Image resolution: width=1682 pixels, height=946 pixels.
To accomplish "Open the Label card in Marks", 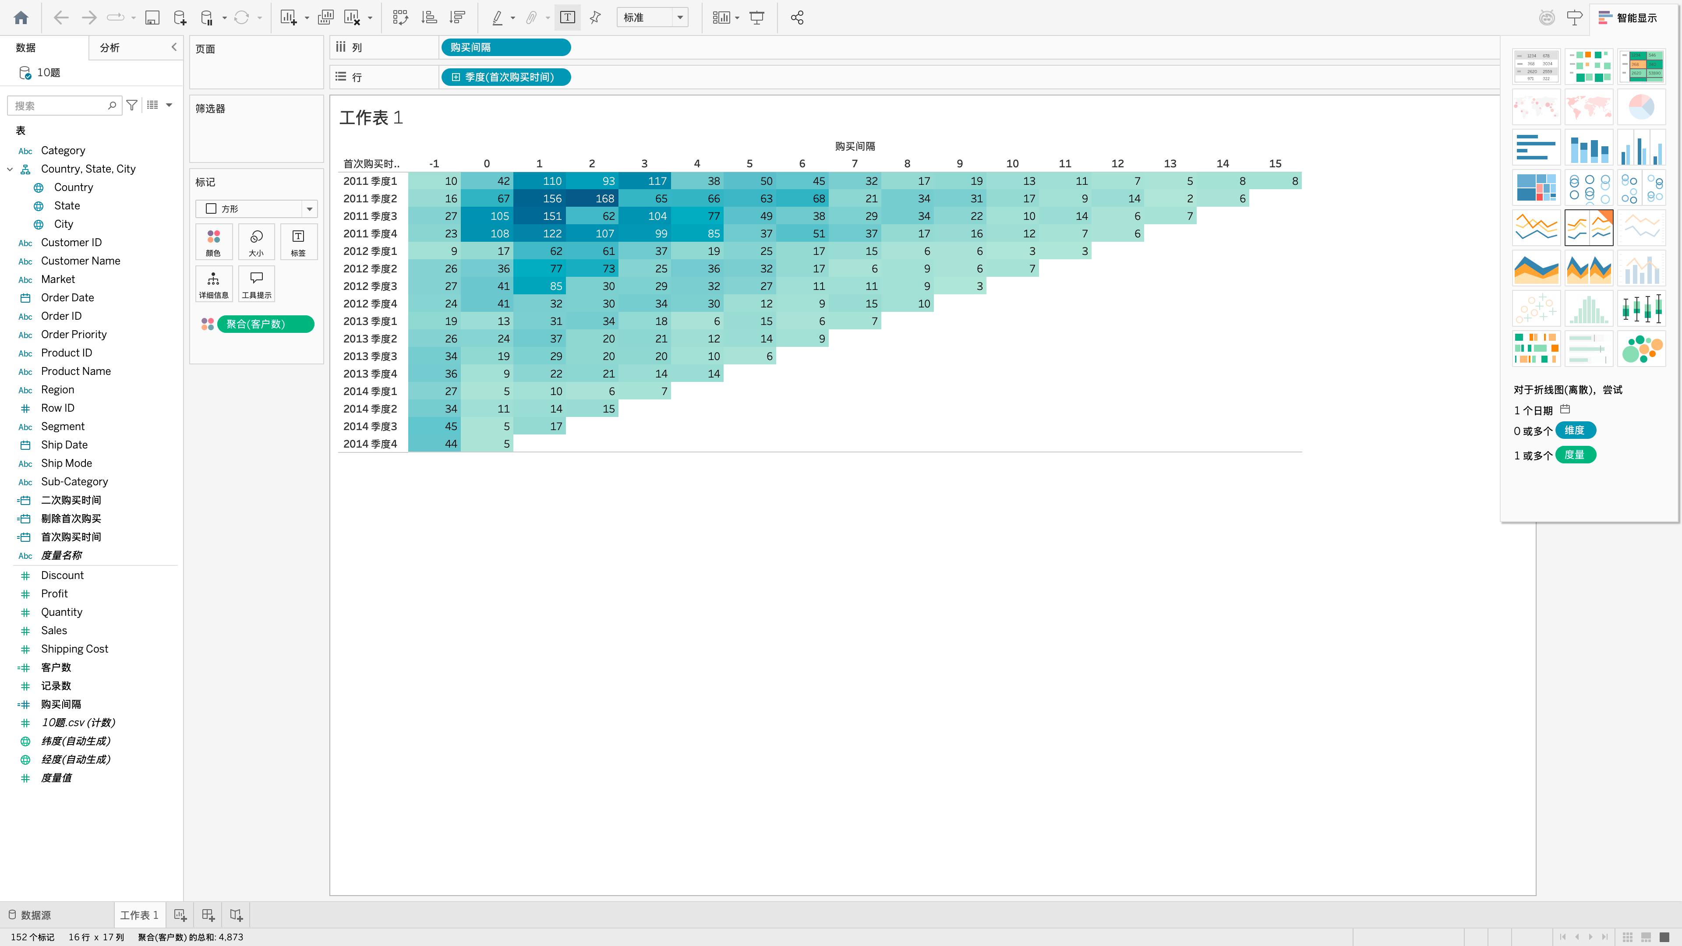I will pyautogui.click(x=298, y=242).
